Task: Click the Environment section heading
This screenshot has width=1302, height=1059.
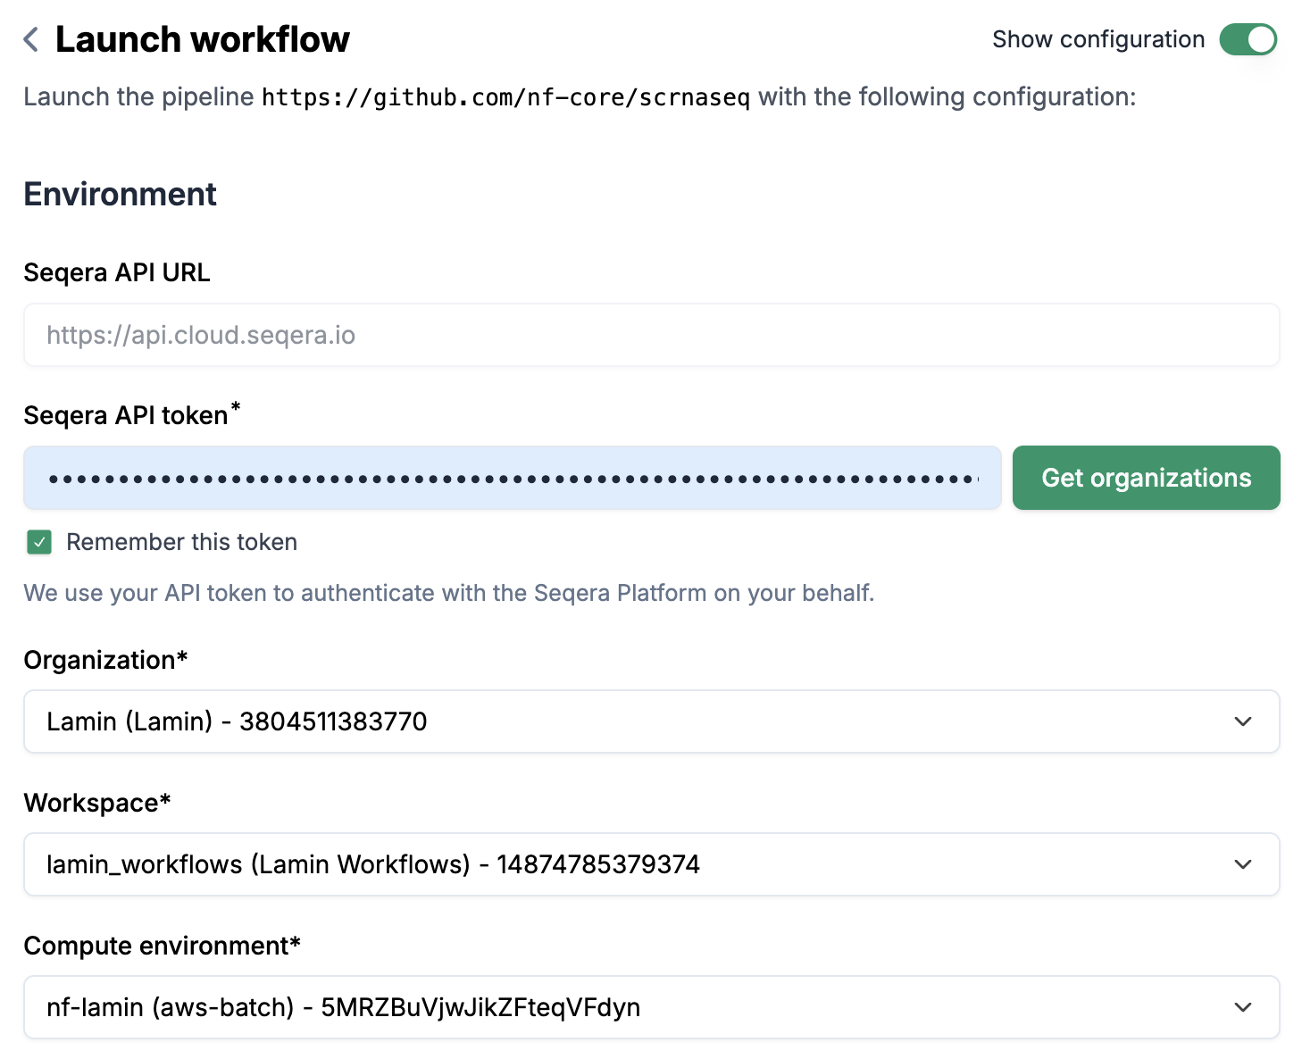Action: click(x=120, y=194)
